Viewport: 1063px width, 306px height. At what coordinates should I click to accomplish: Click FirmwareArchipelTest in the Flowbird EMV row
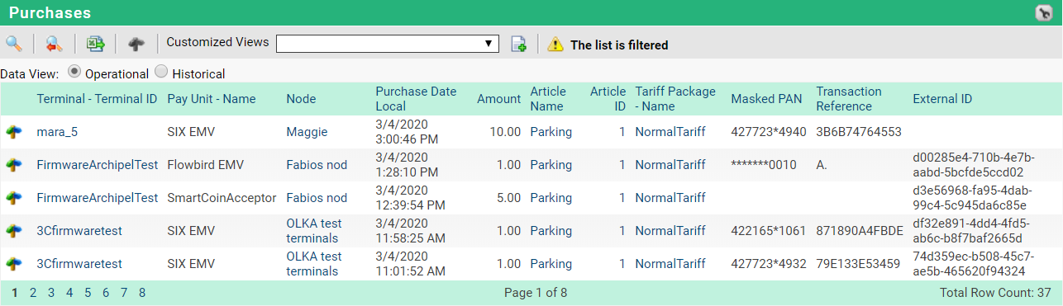point(98,165)
